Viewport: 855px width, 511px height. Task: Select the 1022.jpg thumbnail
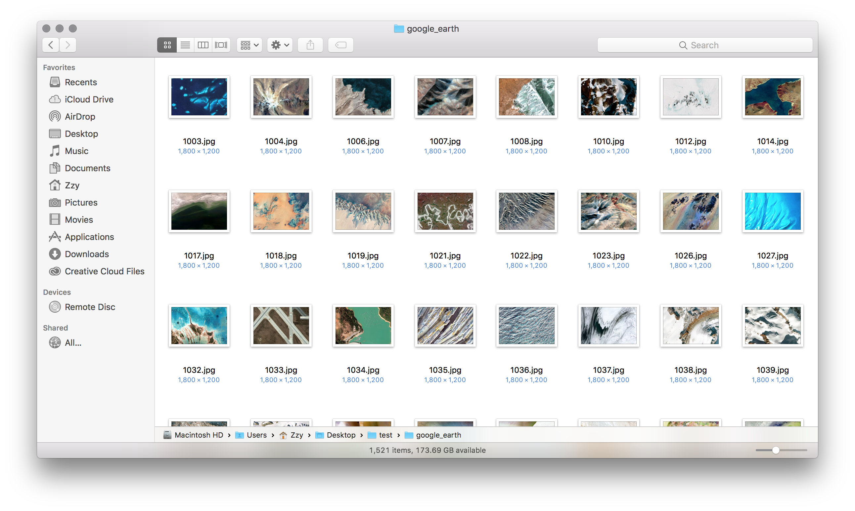526,211
